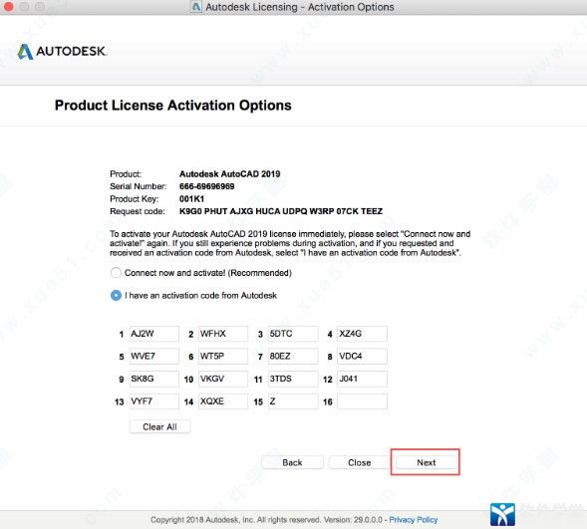Click activation code field 15 containing Z
Image resolution: width=587 pixels, height=529 pixels.
[x=293, y=401]
